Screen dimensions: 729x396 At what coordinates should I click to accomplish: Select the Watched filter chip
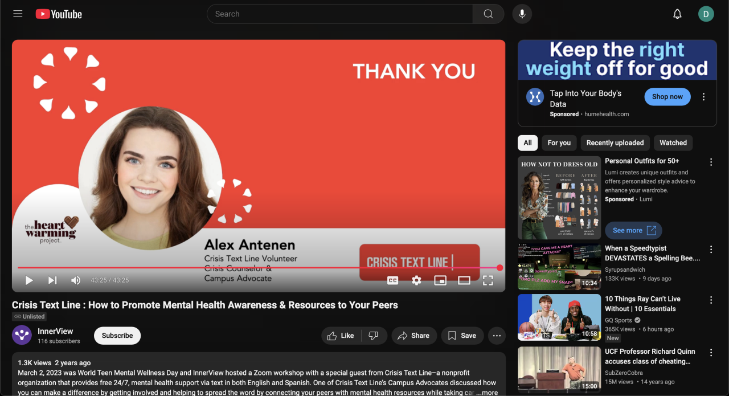(673, 143)
